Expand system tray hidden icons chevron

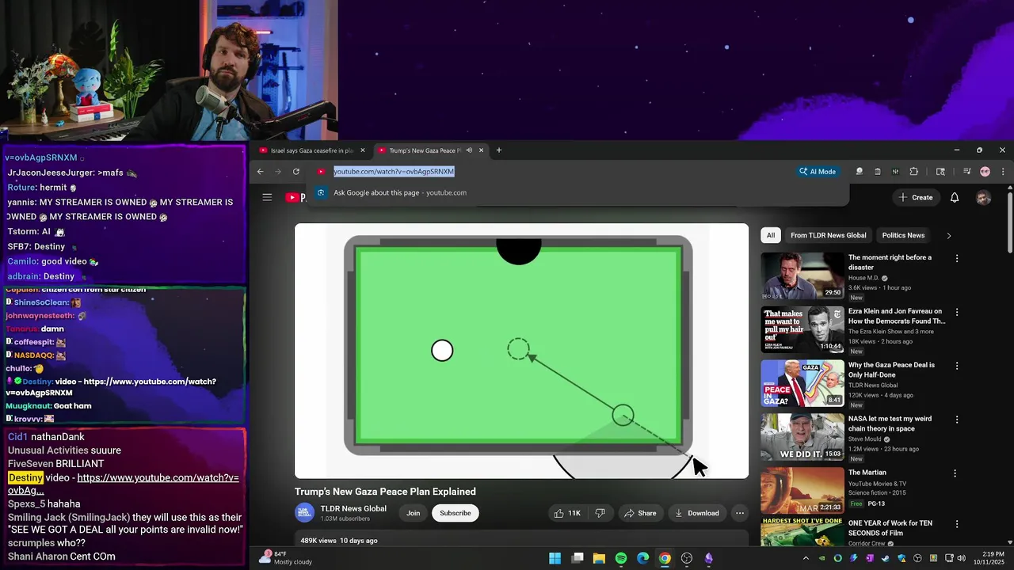pos(806,558)
